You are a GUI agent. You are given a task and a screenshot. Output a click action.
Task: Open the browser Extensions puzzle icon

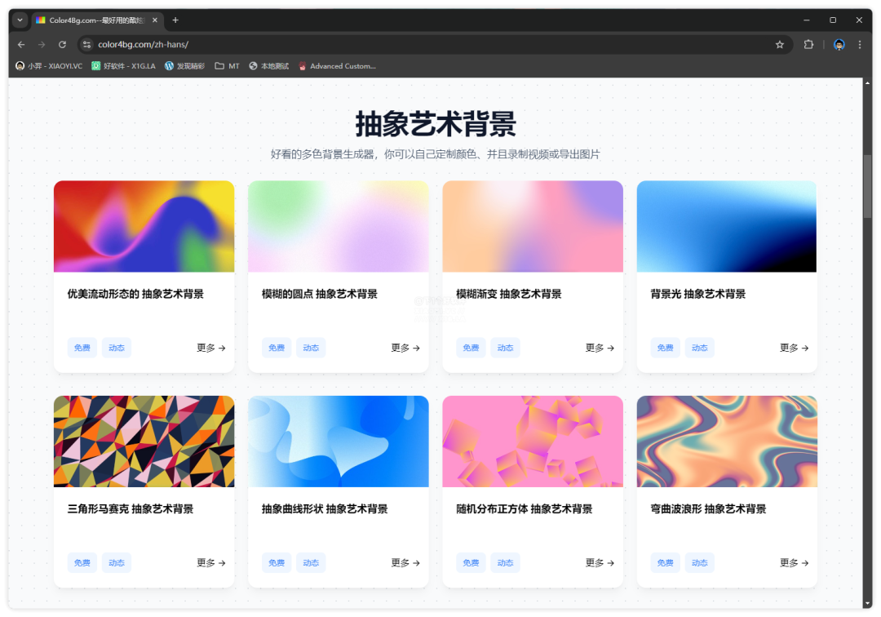tap(808, 44)
